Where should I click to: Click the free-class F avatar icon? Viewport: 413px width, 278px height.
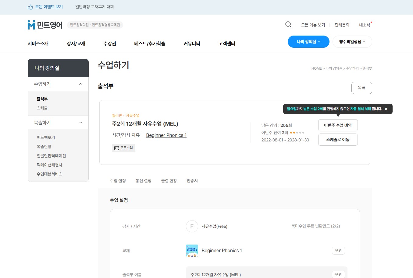(192, 226)
